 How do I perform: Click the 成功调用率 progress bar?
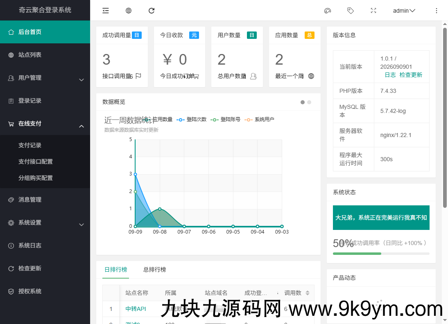click(381, 254)
